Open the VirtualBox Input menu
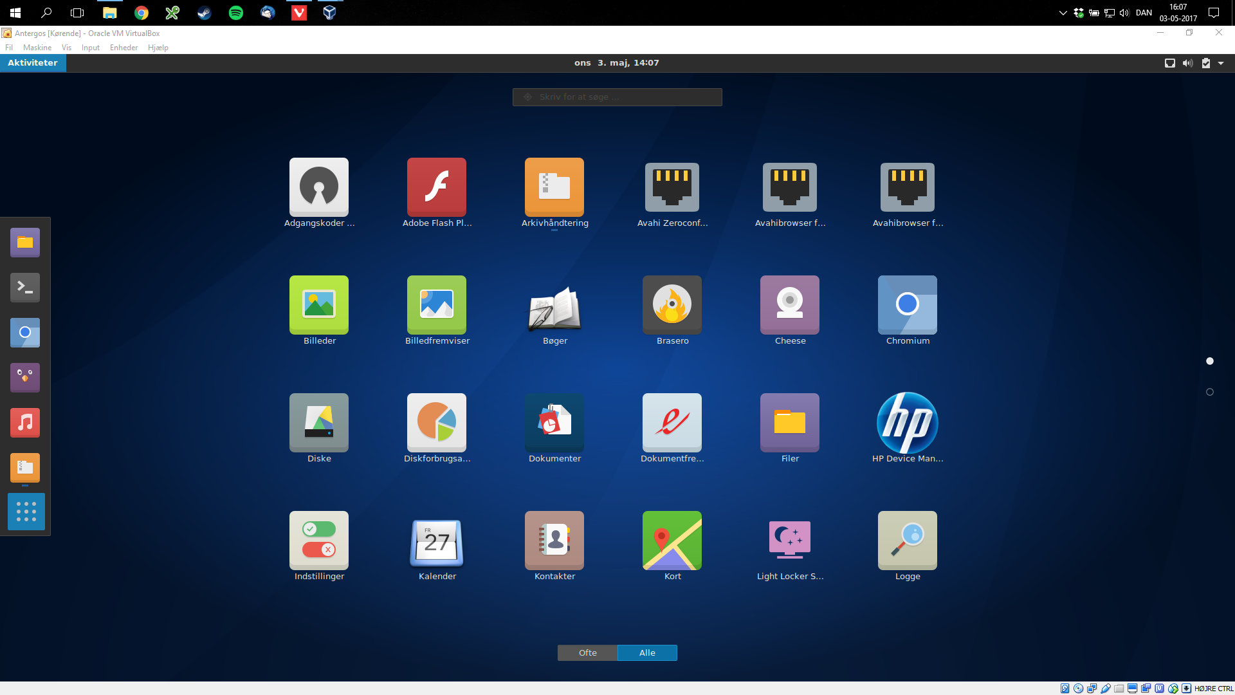 tap(91, 48)
